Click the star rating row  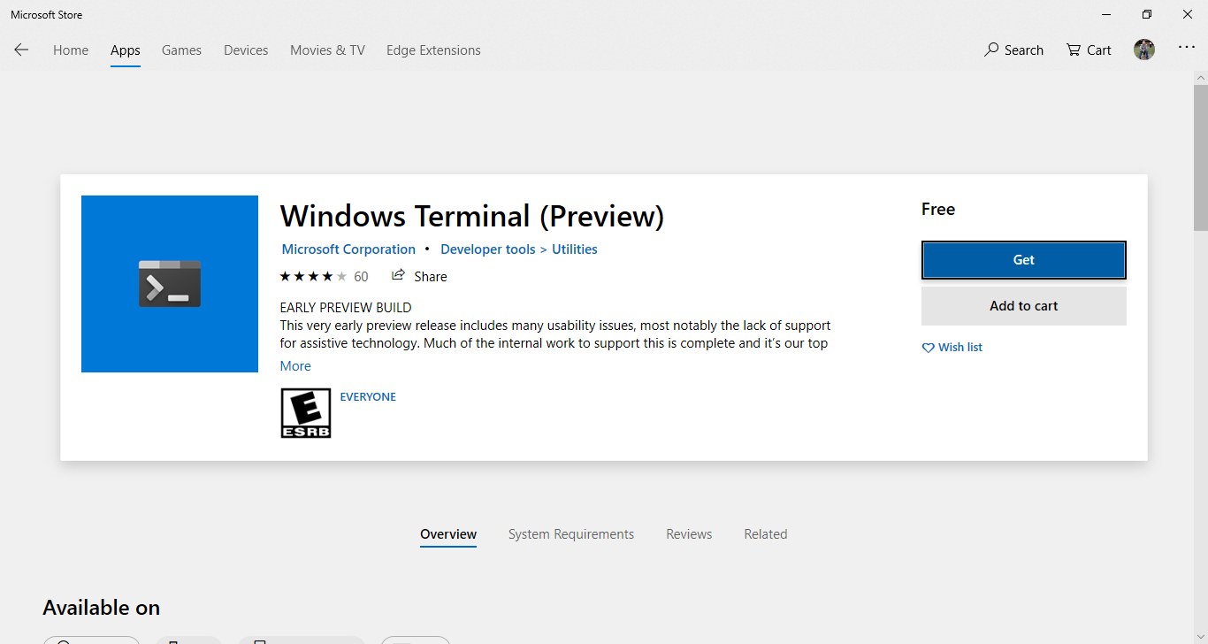(x=313, y=276)
